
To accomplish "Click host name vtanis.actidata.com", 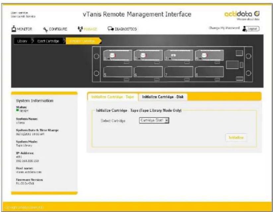I will 29,172.
